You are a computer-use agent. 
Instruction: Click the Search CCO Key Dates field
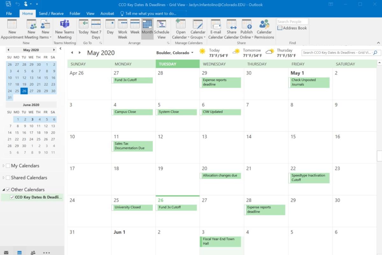[337, 53]
